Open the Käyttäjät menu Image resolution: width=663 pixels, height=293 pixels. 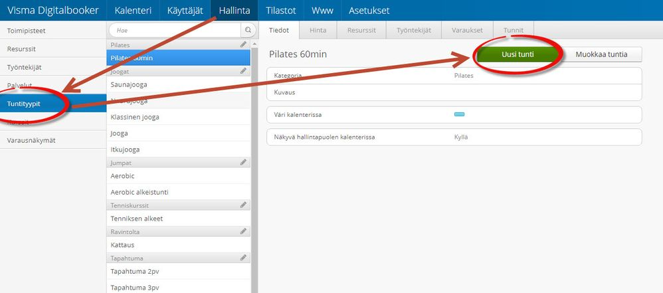click(x=185, y=11)
